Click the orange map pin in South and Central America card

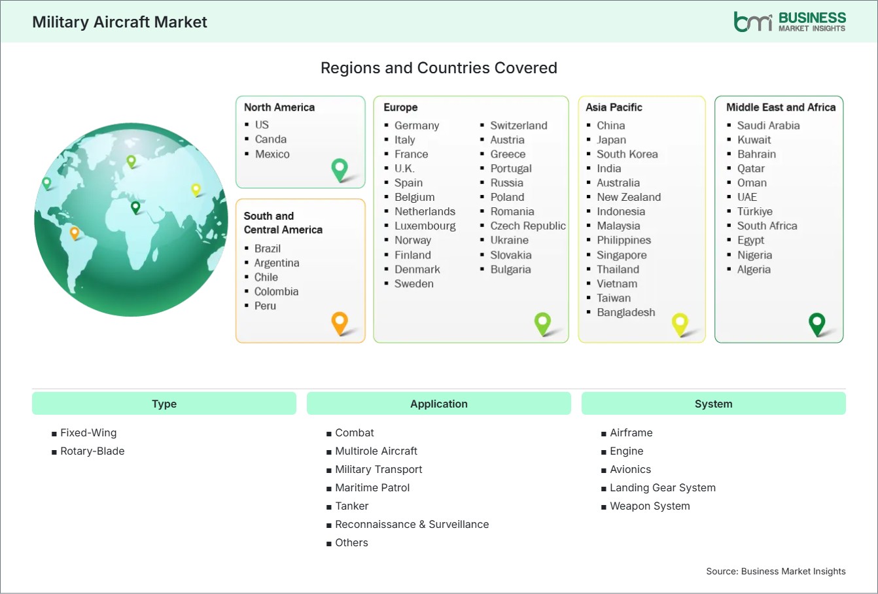click(340, 323)
